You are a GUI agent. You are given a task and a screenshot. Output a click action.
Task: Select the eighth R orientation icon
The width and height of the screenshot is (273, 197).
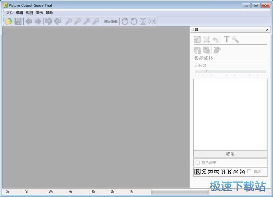(x=242, y=172)
